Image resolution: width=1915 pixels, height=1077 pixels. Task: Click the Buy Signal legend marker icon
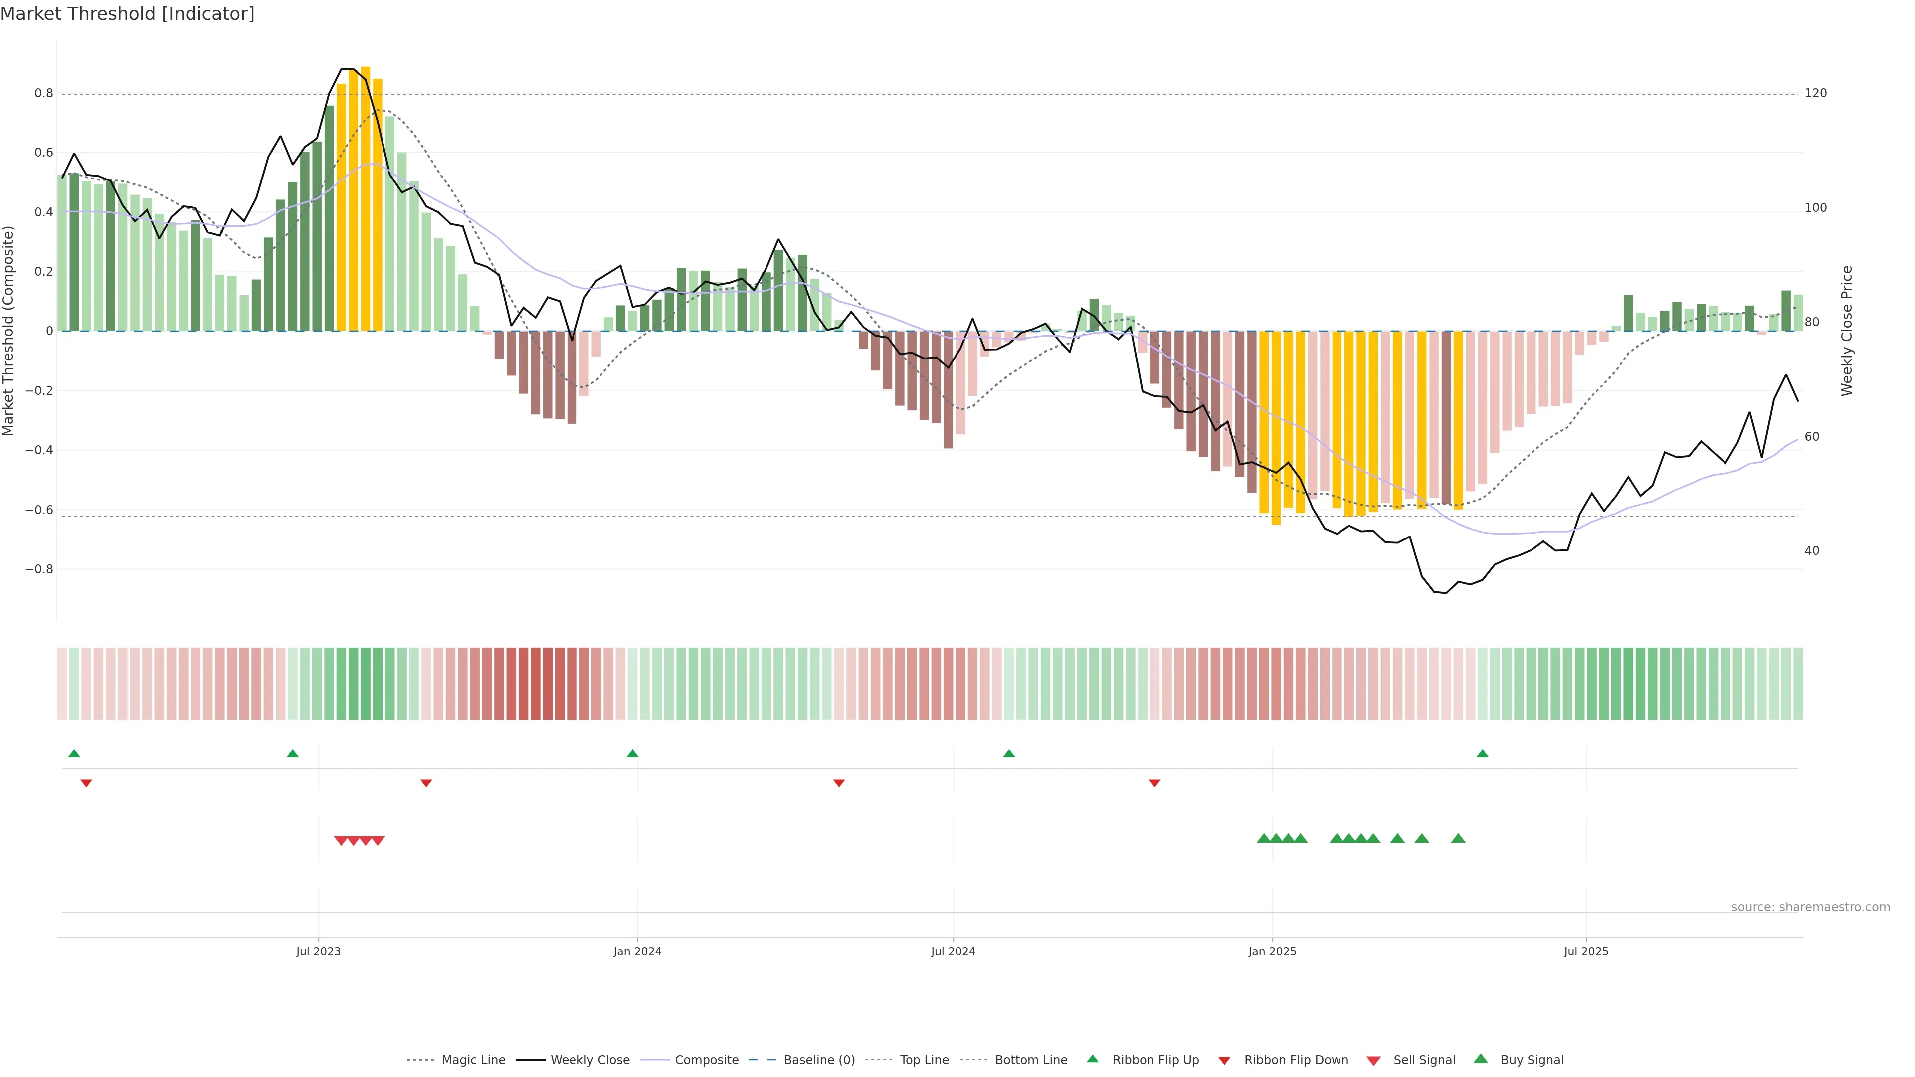coord(1481,1059)
